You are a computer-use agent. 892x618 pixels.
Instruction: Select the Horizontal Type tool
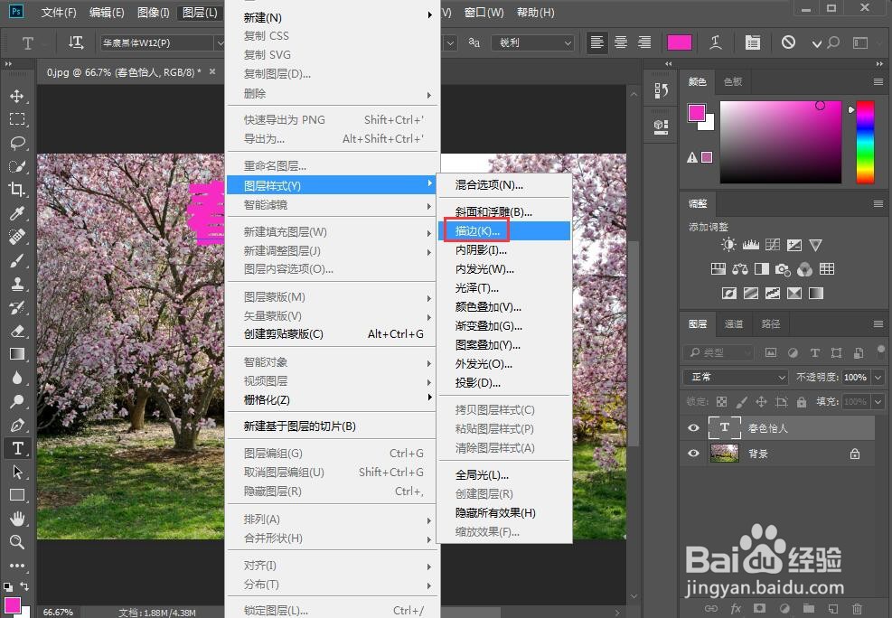[18, 448]
